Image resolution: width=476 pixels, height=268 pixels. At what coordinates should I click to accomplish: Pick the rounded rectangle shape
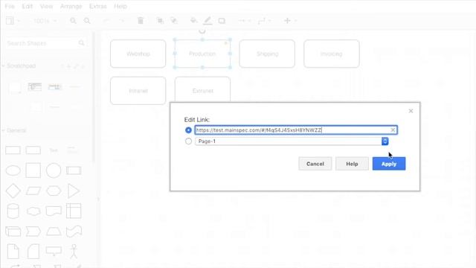(x=33, y=150)
